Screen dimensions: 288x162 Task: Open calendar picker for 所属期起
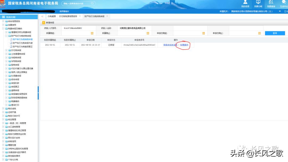click(92, 33)
